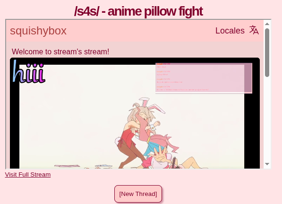
Task: Click the scattered papers on video floor
Action: (67, 166)
